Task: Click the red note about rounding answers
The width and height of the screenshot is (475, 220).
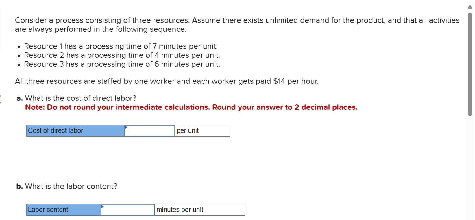Action: (191, 107)
